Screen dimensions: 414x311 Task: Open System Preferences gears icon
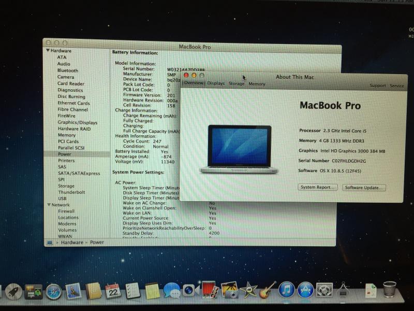(x=324, y=290)
